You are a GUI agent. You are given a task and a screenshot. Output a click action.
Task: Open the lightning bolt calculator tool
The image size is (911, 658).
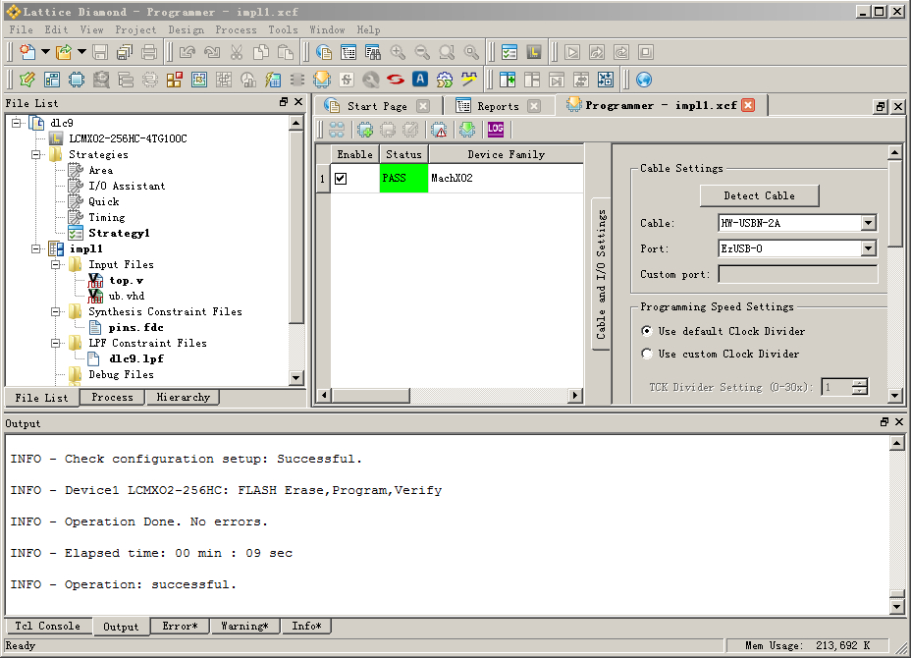[x=273, y=79]
